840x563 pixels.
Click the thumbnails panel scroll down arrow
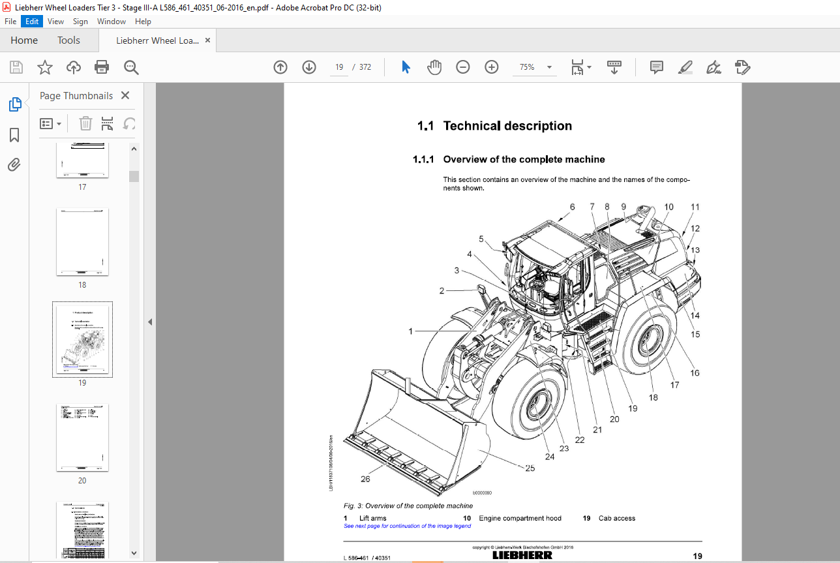[x=134, y=552]
